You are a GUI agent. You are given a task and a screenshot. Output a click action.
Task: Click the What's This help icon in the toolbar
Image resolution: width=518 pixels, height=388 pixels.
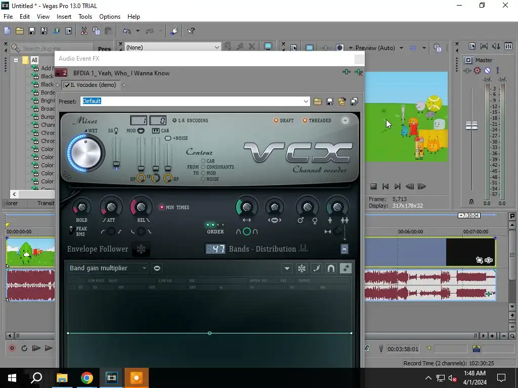pyautogui.click(x=191, y=31)
